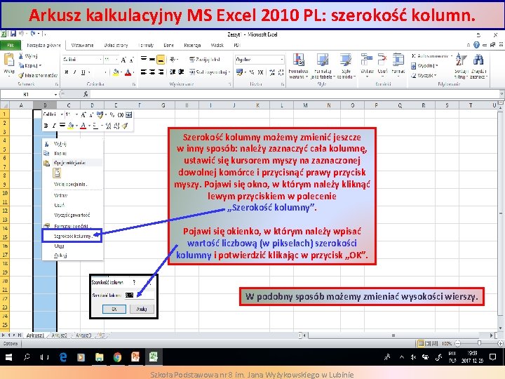Click the mini toolbar font color A
The image size is (505, 379).
[x=83, y=126]
